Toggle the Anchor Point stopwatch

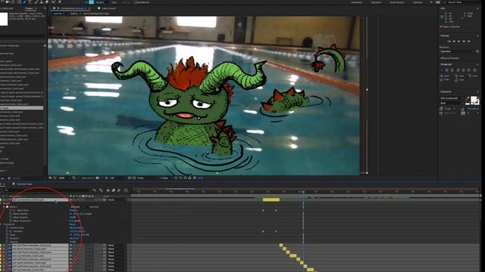click(8, 228)
